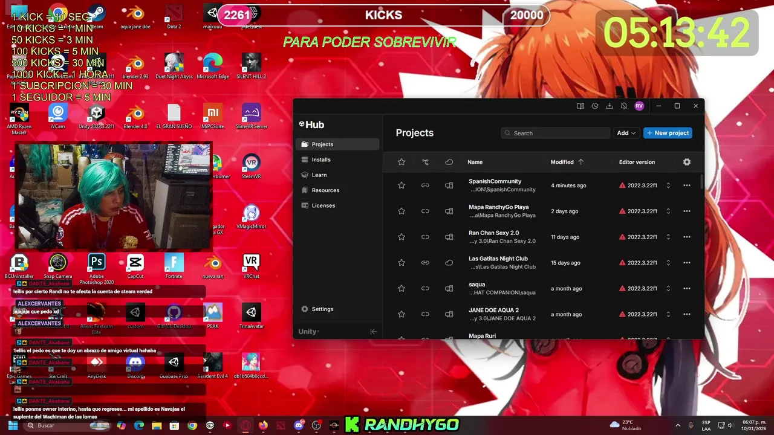Sort projects by the Modified column
774x435 pixels.
pyautogui.click(x=567, y=162)
